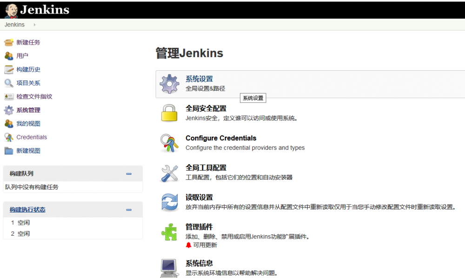Select 系统管理 in the sidebar
The height and width of the screenshot is (278, 465).
point(28,110)
